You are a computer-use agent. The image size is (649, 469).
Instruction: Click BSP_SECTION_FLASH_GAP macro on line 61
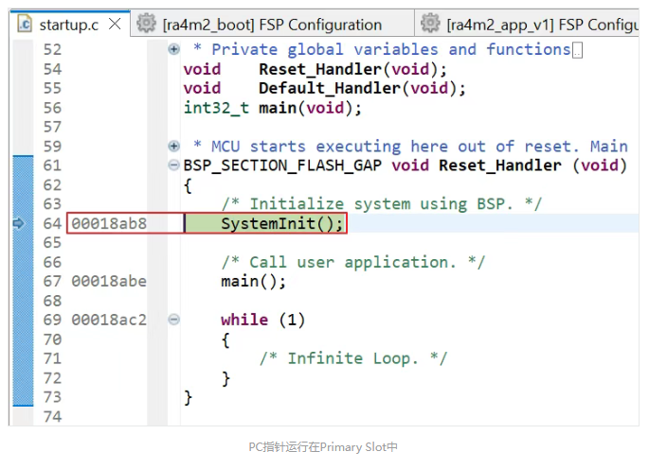(x=282, y=165)
